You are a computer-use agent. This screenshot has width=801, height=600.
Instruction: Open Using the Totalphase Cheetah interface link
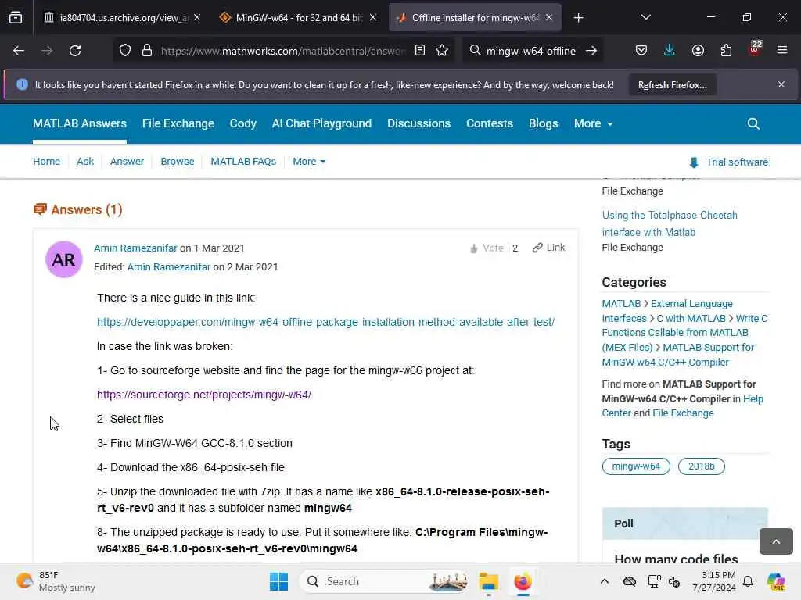tap(670, 223)
